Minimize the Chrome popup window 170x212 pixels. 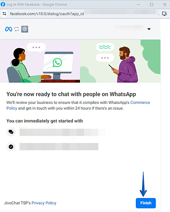(138, 5)
